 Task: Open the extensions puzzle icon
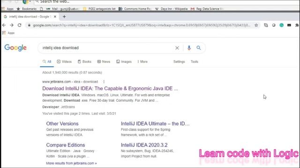297,25
